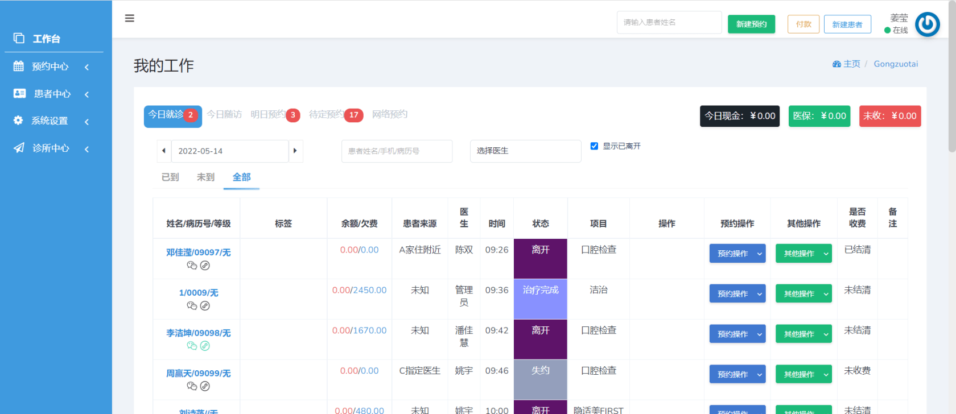
Task: Go to next date arrow
Action: (x=295, y=151)
